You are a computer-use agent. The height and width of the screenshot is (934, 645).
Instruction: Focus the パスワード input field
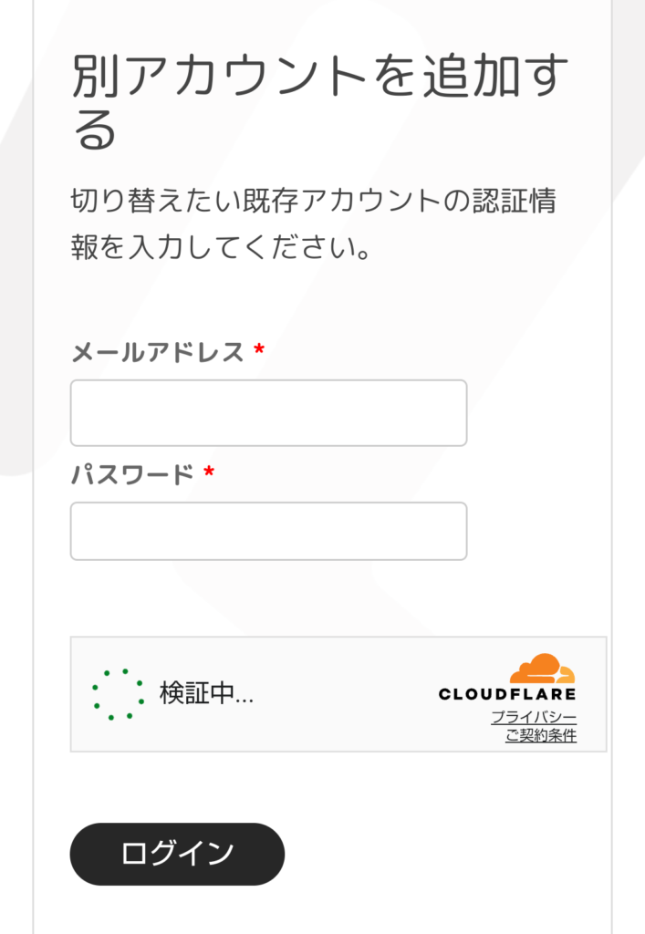point(268,531)
